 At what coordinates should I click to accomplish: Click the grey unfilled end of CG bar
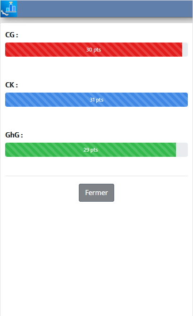tap(185, 50)
